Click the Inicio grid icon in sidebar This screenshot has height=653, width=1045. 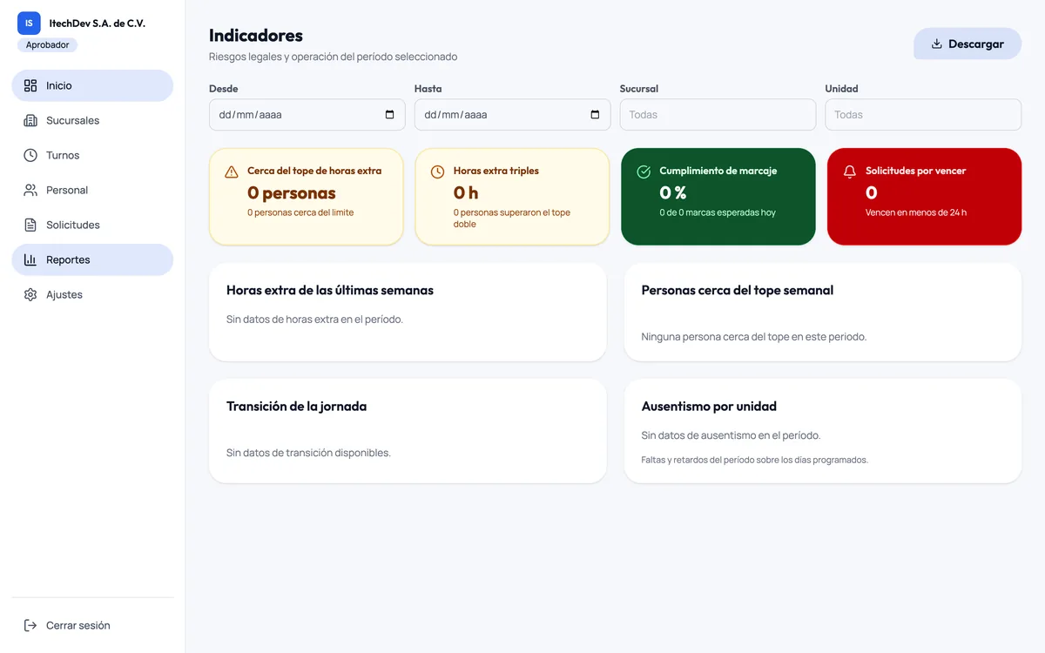[30, 85]
